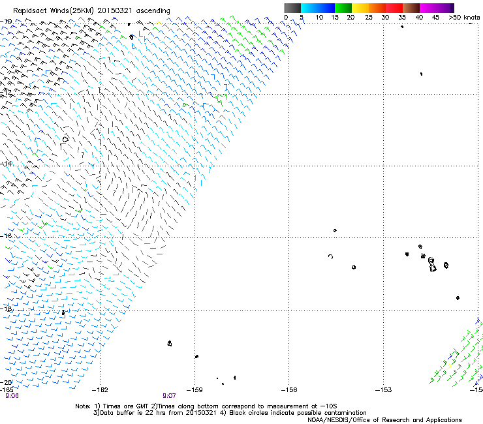
Task: Click the '15' label under the color bar
Action: pyautogui.click(x=335, y=18)
